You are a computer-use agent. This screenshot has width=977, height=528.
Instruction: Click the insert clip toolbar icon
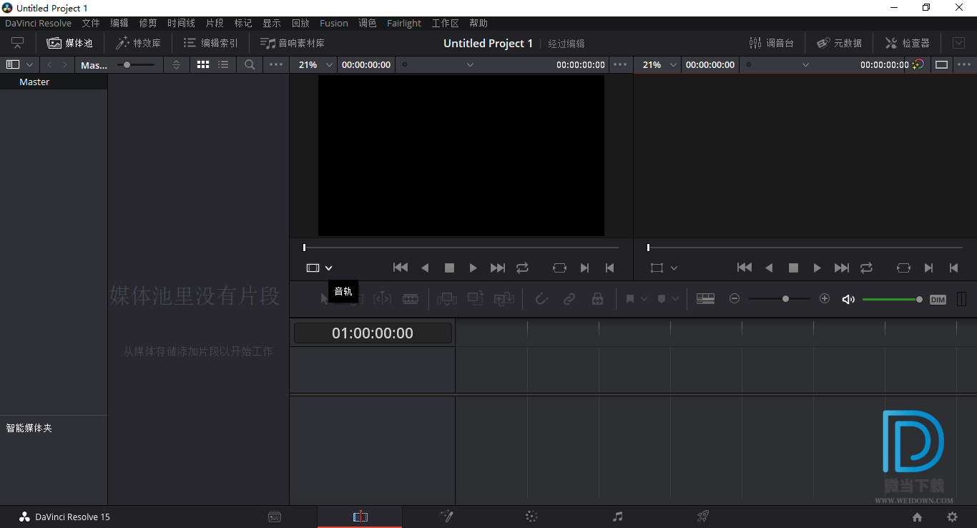(447, 299)
